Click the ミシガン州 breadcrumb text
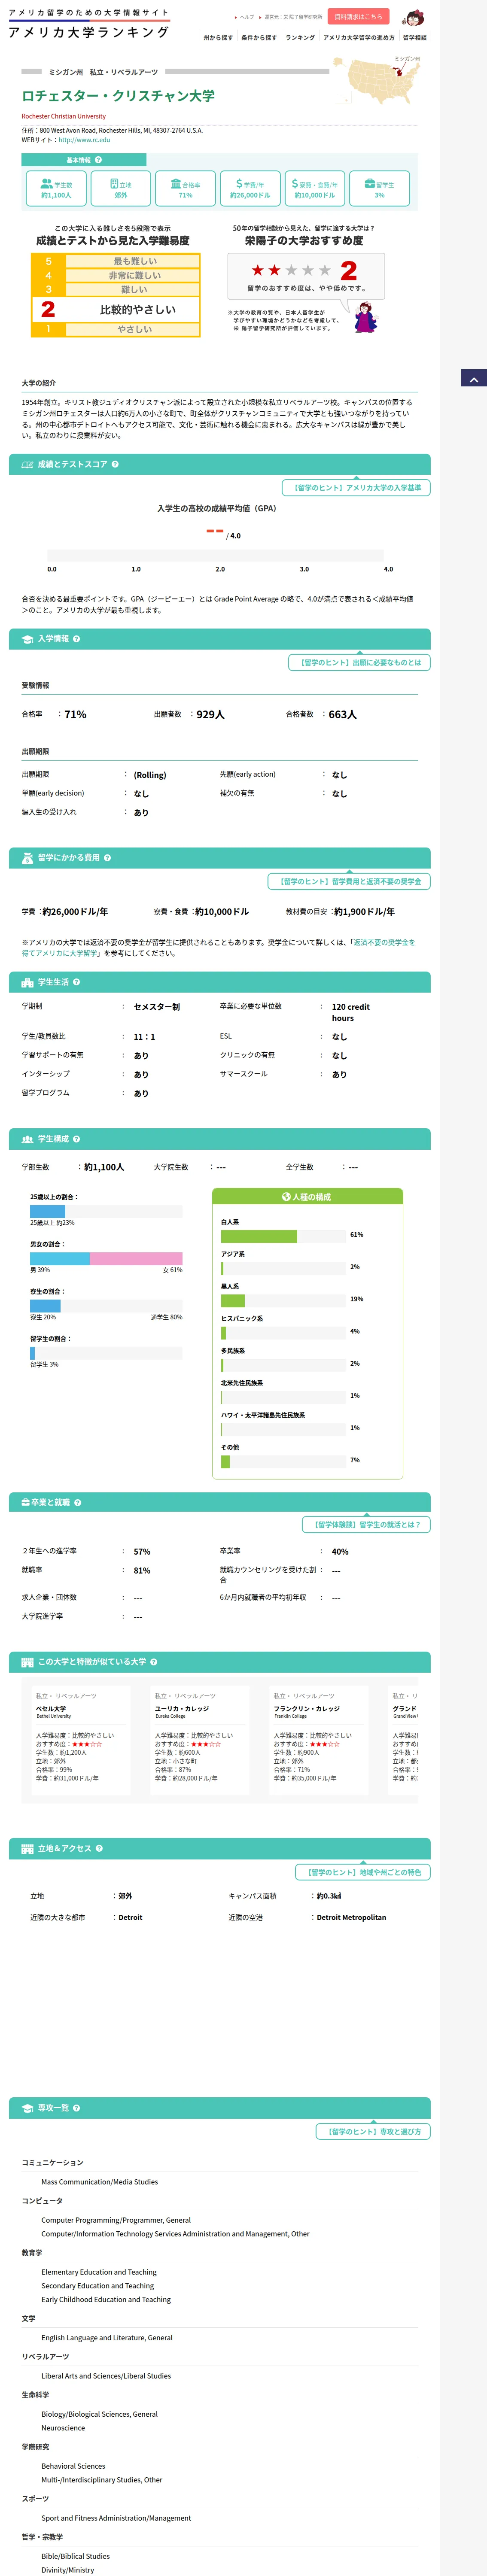The height and width of the screenshot is (2576, 487). [66, 72]
